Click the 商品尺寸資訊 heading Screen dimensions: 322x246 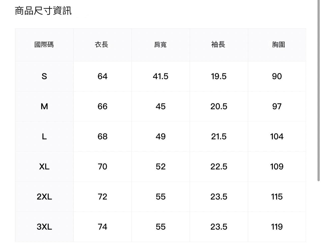(x=43, y=11)
